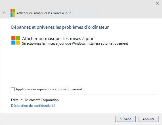Click the 'Éditeur :' label

(17, 100)
